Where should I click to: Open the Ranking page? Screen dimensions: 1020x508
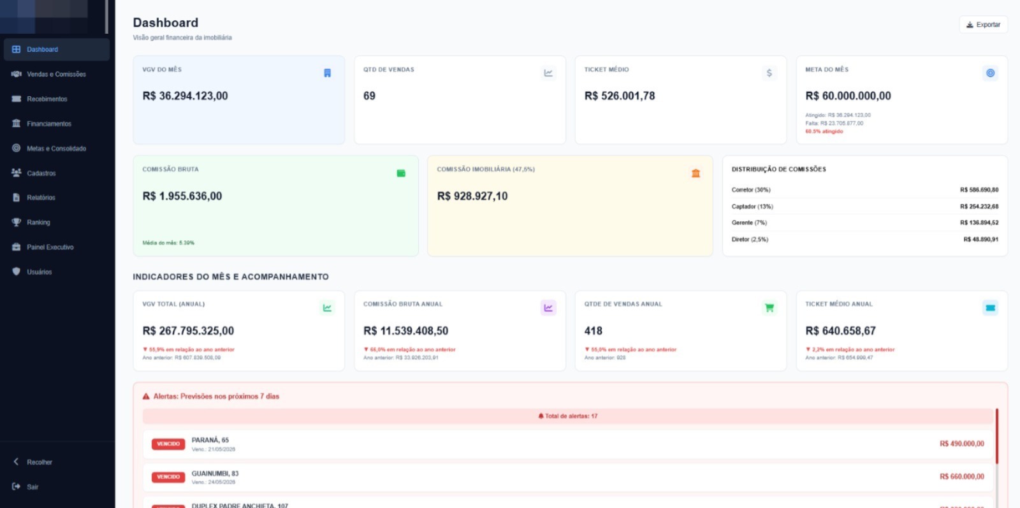click(56, 222)
